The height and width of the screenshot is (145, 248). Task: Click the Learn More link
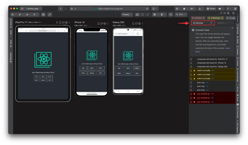(213, 50)
